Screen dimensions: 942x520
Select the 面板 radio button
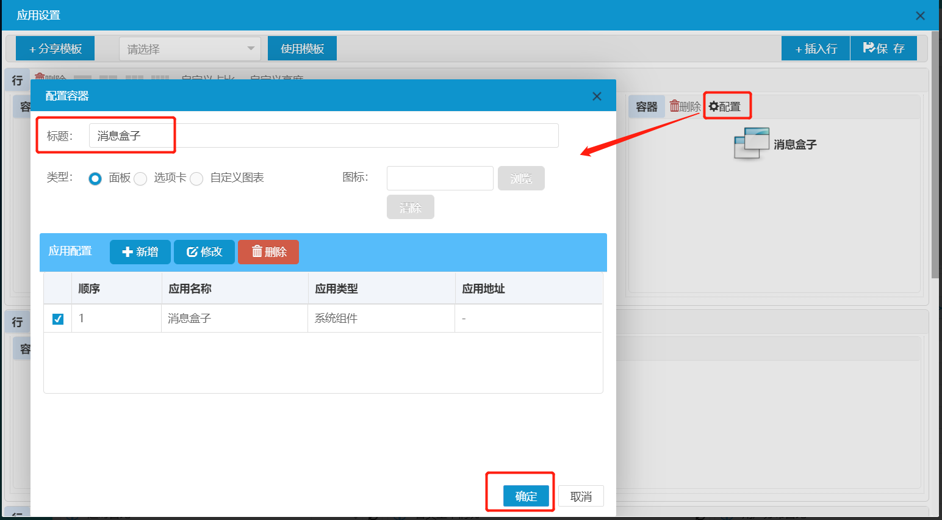(95, 179)
